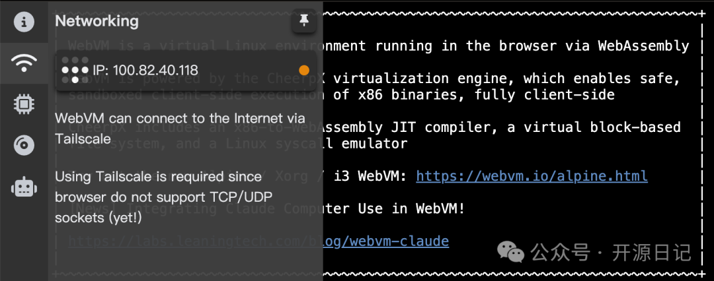Open the webvm-claude blog link
Image resolution: width=714 pixels, height=281 pixels.
[386, 241]
